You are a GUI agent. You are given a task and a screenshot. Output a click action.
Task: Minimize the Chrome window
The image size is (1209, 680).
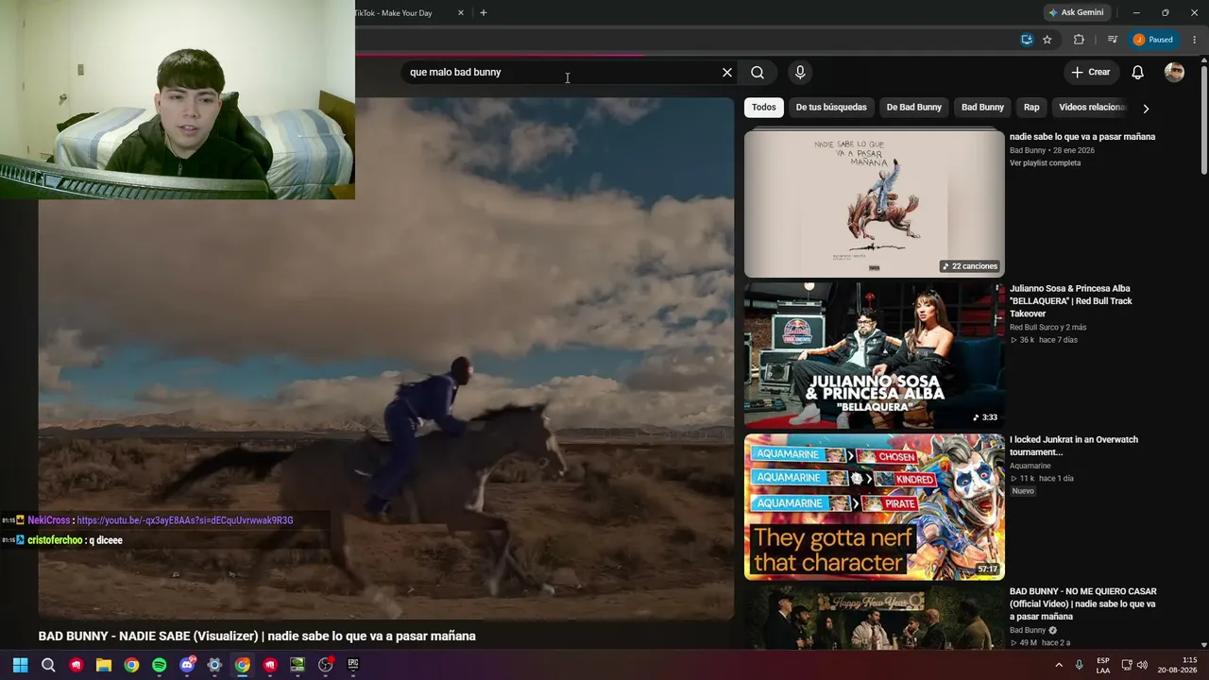[1136, 12]
